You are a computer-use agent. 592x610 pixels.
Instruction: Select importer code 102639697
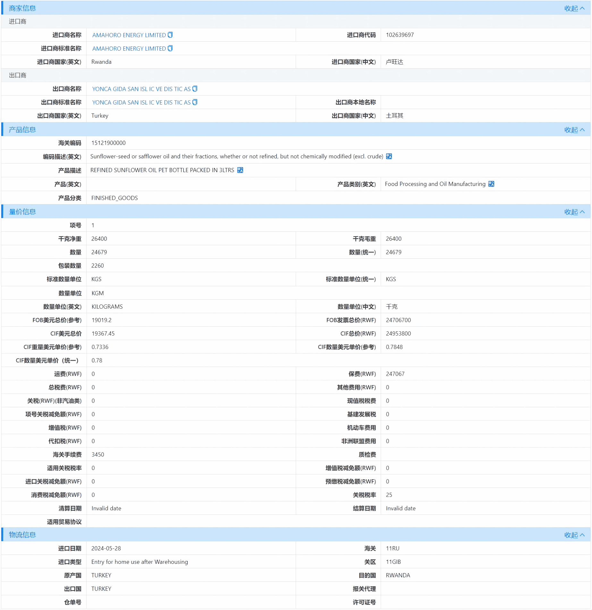(400, 35)
